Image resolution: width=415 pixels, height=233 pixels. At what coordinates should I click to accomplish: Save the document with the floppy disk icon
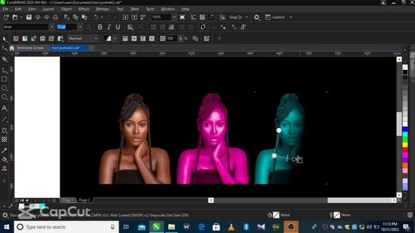click(29, 17)
